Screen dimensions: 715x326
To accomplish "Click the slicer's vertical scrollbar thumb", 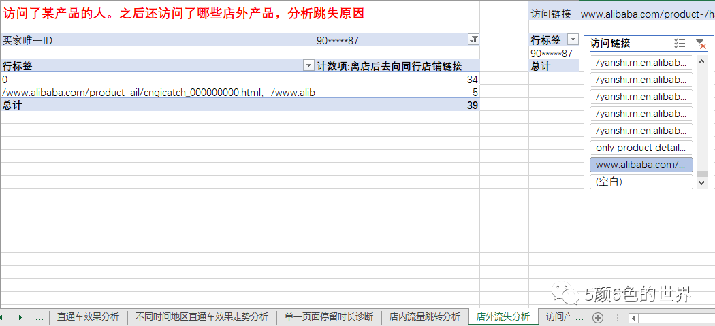I will 702,174.
